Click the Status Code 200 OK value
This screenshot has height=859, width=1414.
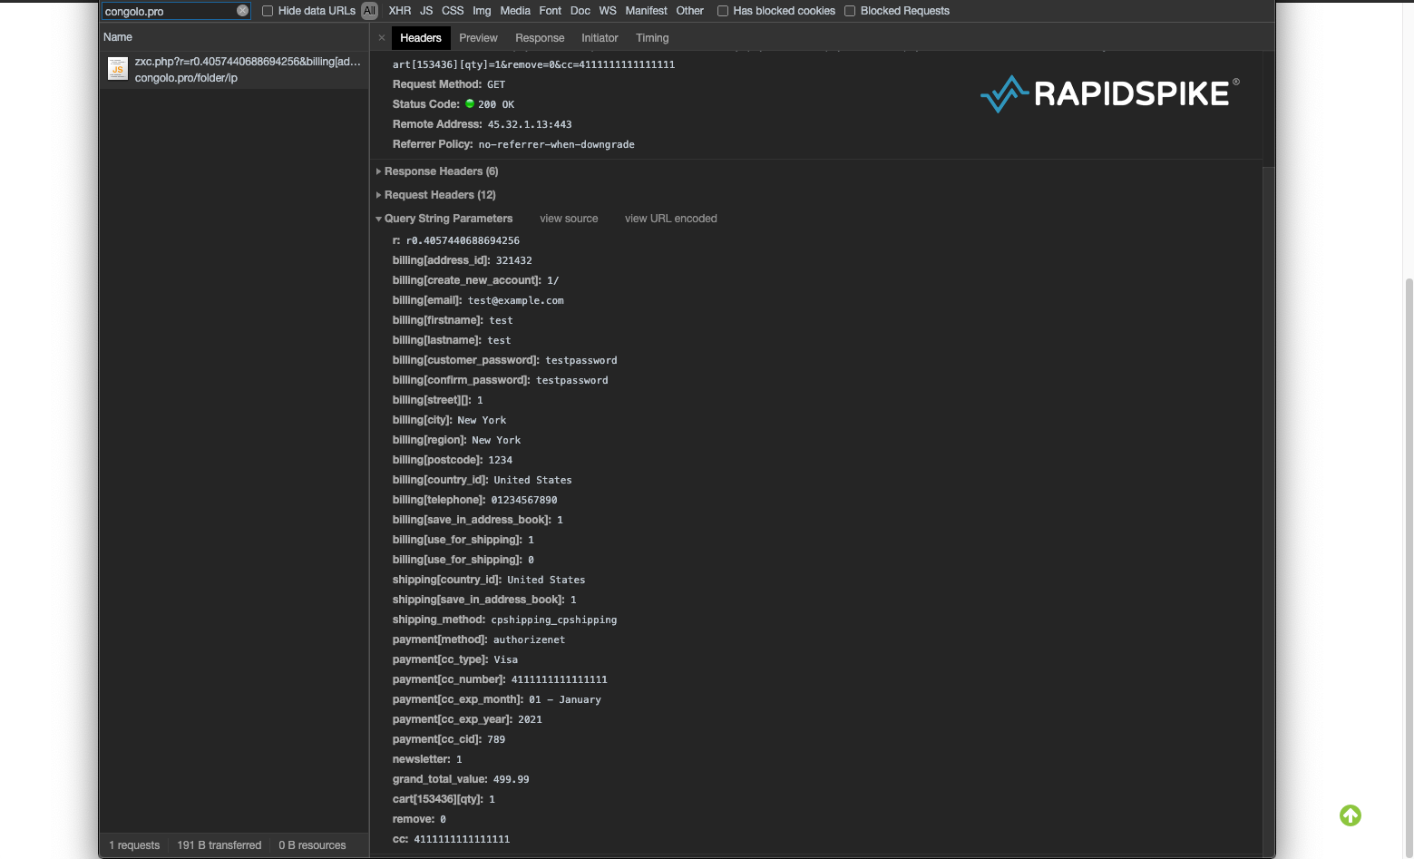pos(496,104)
